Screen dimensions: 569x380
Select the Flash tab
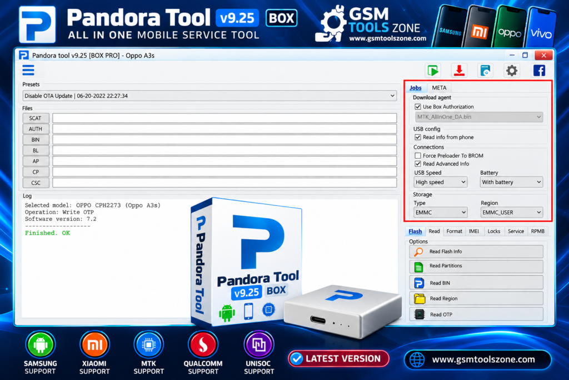coord(415,231)
